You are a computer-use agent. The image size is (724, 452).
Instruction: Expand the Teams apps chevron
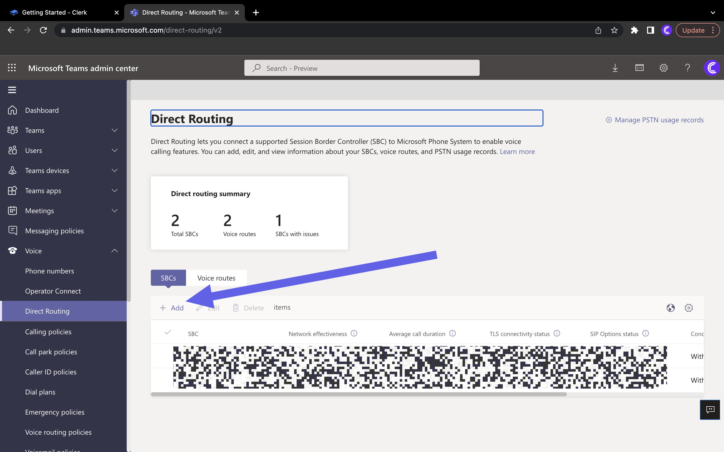pyautogui.click(x=115, y=190)
